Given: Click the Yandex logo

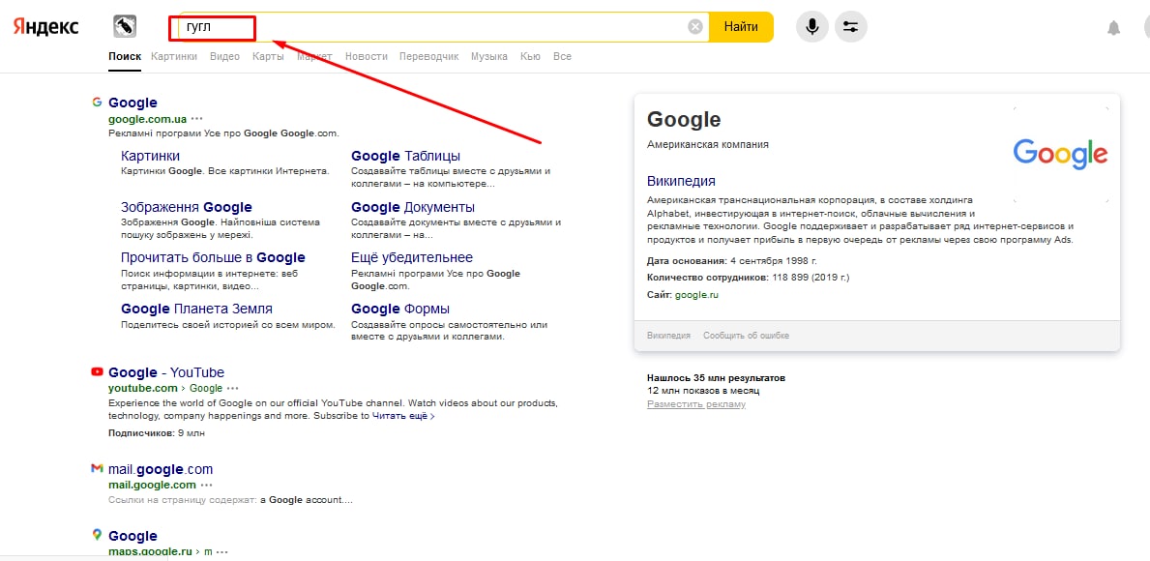Looking at the screenshot, I should (x=45, y=27).
